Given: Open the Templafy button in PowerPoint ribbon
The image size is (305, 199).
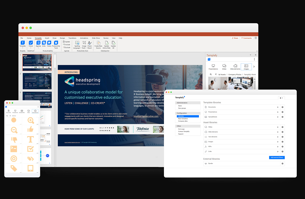Looking at the screenshot, I should 23,44.
